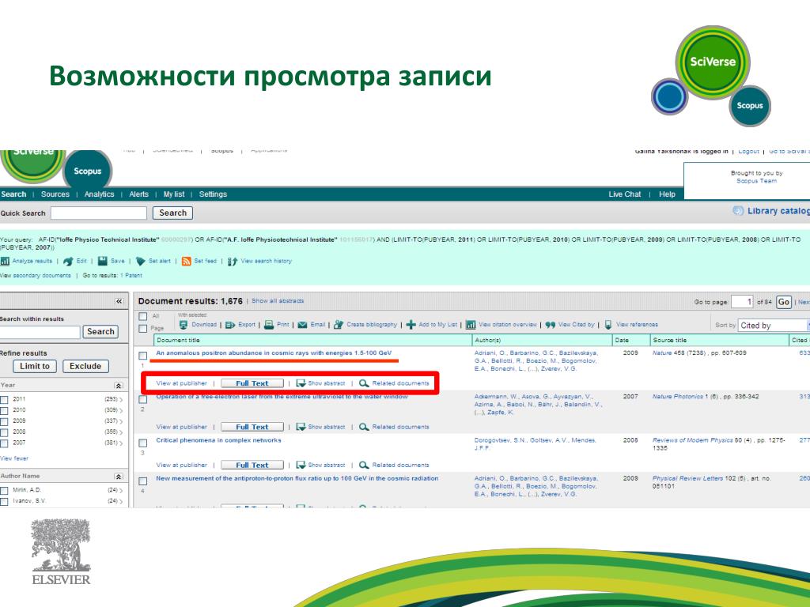Click the Print icon in results toolbar

click(x=269, y=325)
